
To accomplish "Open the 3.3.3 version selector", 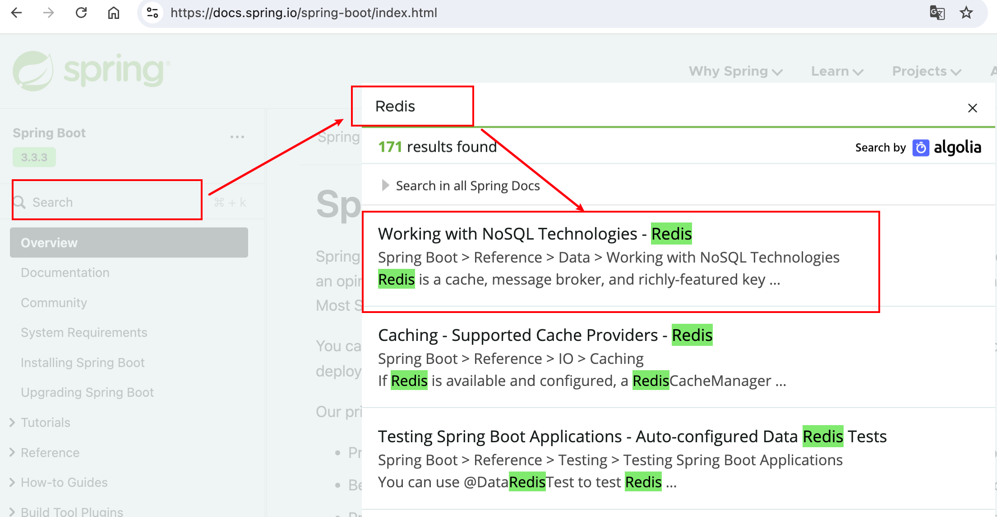I will coord(34,158).
